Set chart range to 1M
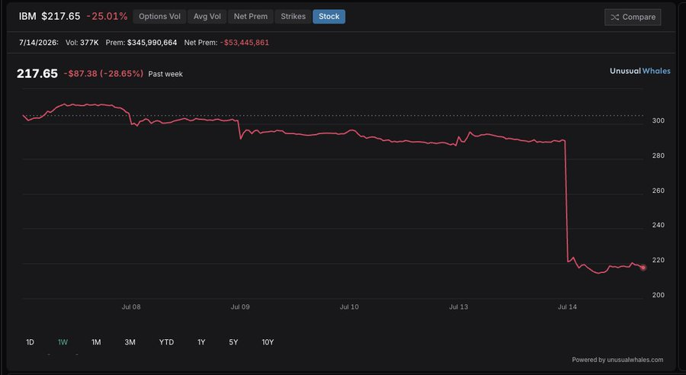Image resolution: width=686 pixels, height=375 pixels. click(x=96, y=342)
